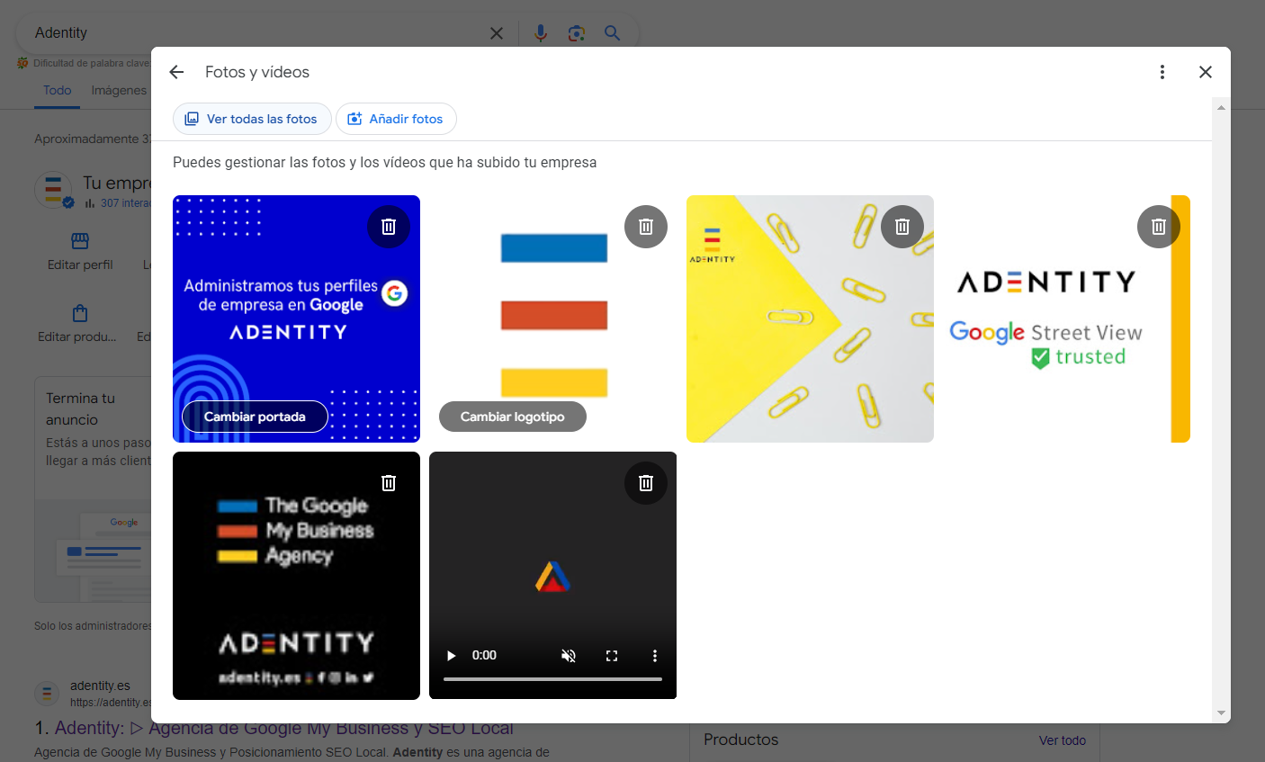Open more video options menu
Viewport: 1265px width, 762px height.
click(655, 656)
